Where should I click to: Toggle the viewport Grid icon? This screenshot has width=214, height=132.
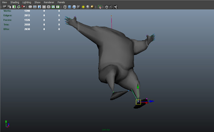30,7
